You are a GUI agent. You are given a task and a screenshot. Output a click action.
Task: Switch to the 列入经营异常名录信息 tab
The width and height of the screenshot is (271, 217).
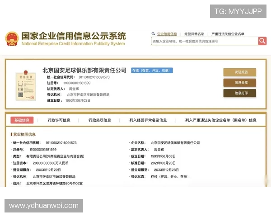[x=148, y=120]
